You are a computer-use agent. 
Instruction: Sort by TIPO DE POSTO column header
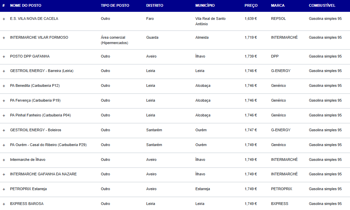(x=115, y=6)
